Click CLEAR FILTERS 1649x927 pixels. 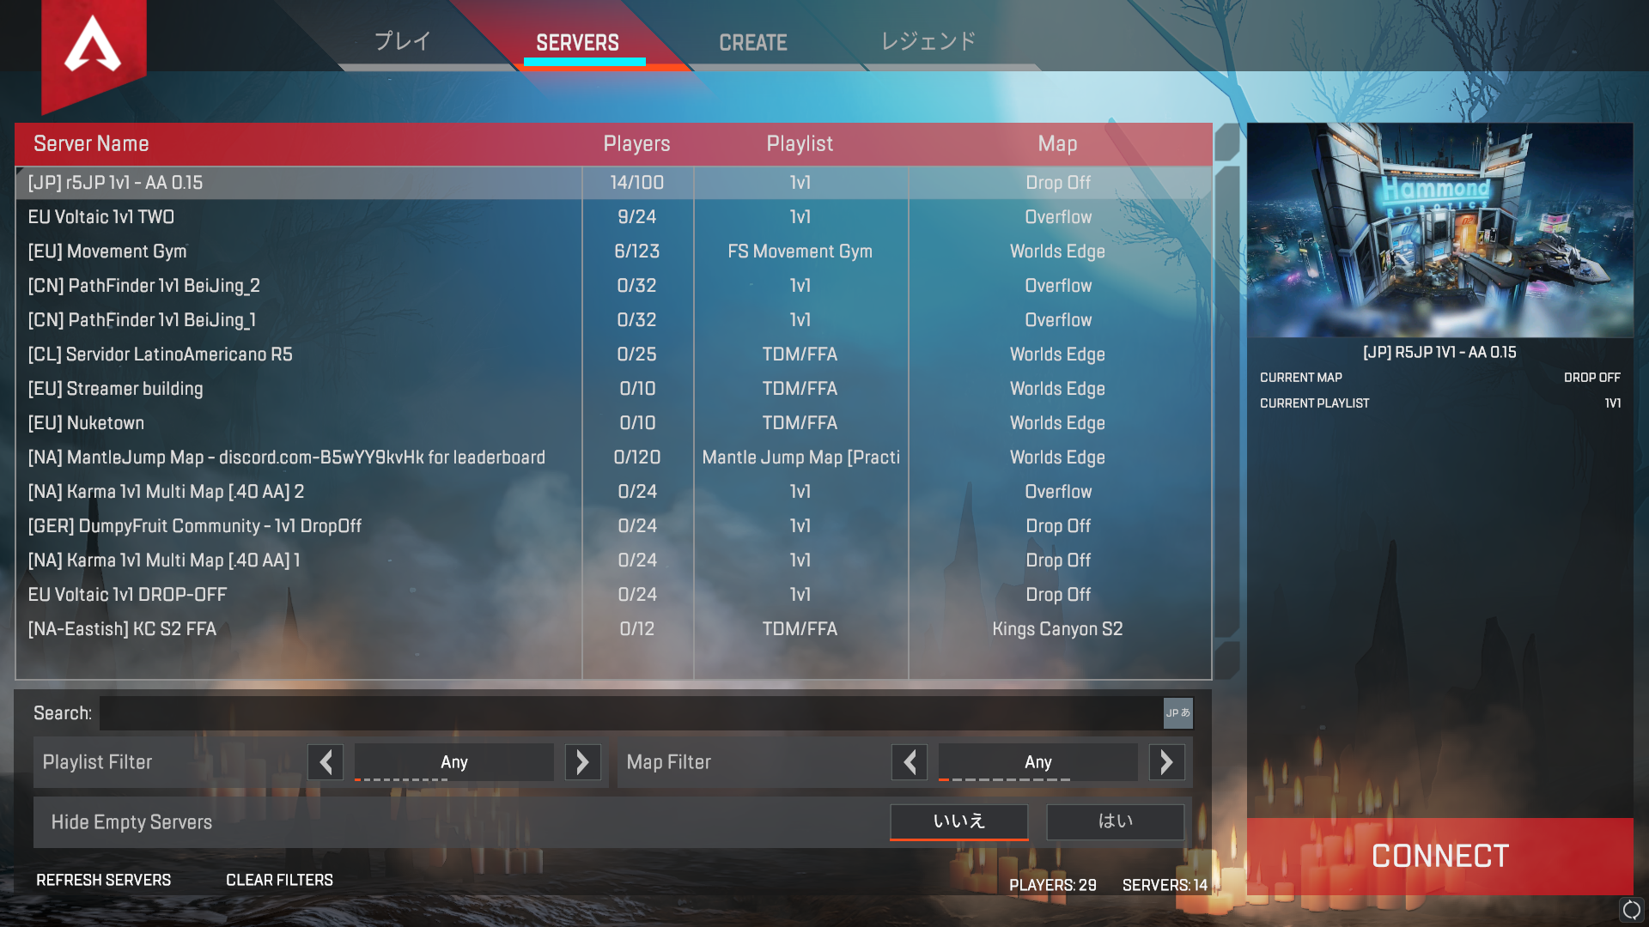tap(279, 880)
